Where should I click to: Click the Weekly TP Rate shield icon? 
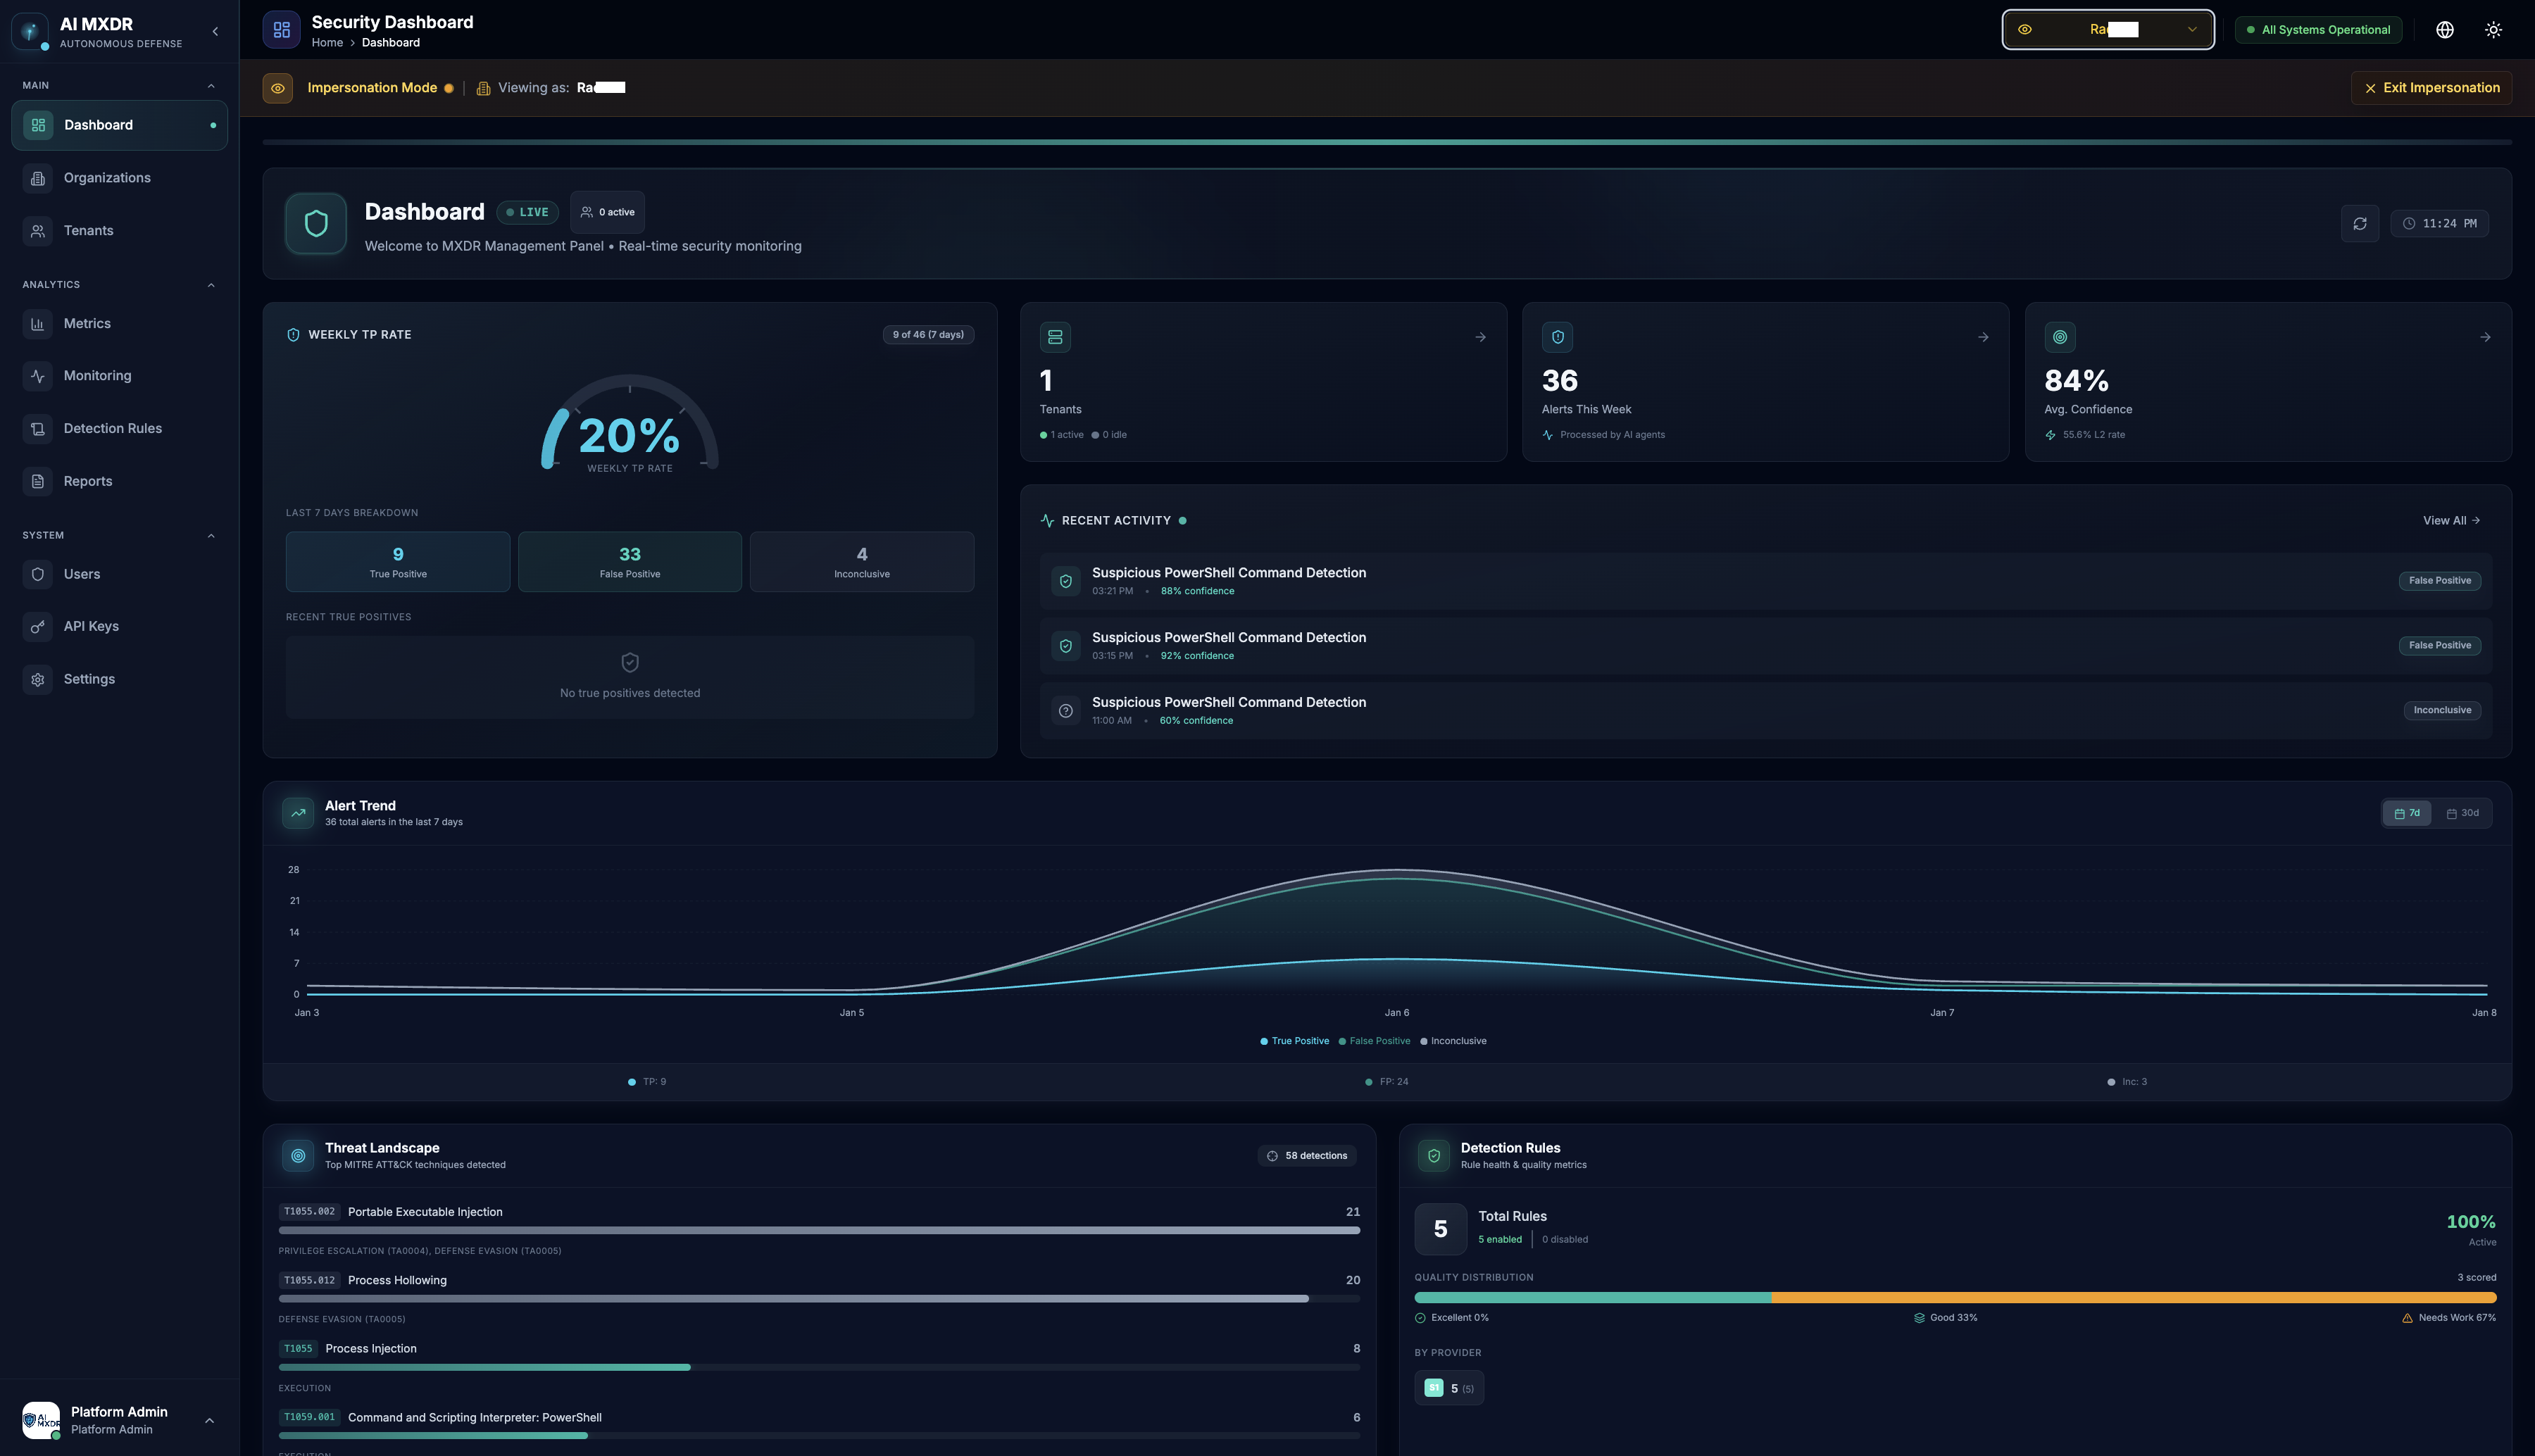(293, 335)
